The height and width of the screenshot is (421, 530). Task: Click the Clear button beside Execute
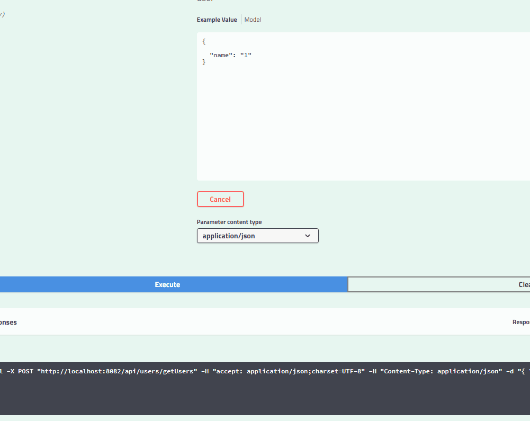tap(439, 284)
